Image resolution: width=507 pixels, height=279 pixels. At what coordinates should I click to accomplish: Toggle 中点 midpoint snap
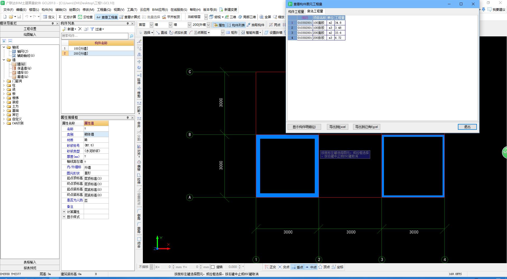click(x=311, y=267)
